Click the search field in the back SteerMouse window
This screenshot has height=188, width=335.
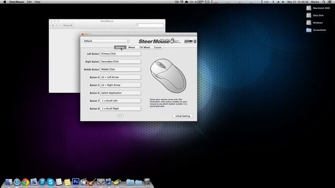pos(150,25)
